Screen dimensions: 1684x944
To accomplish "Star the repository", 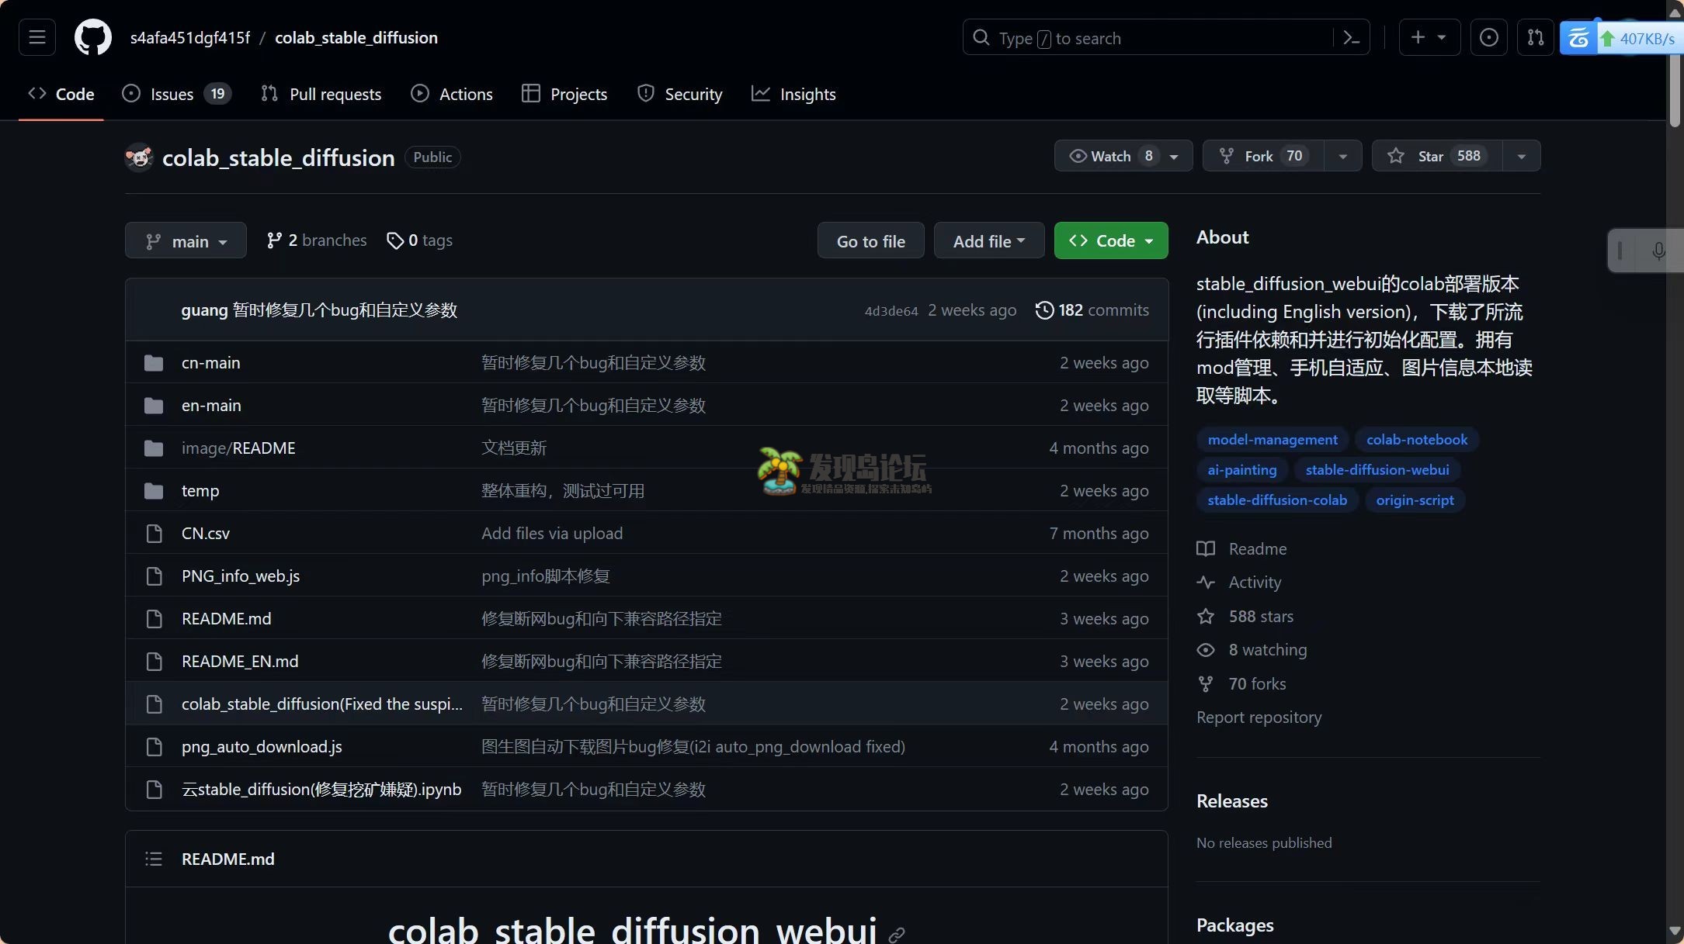I will pyautogui.click(x=1437, y=156).
